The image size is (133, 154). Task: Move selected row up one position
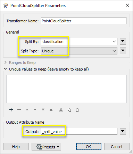click(x=27, y=110)
